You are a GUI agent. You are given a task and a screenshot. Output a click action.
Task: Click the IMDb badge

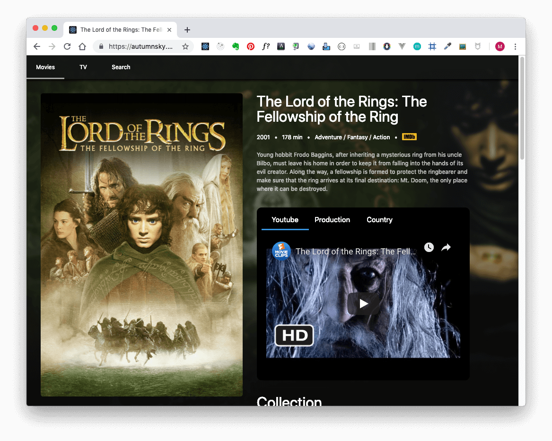click(410, 137)
